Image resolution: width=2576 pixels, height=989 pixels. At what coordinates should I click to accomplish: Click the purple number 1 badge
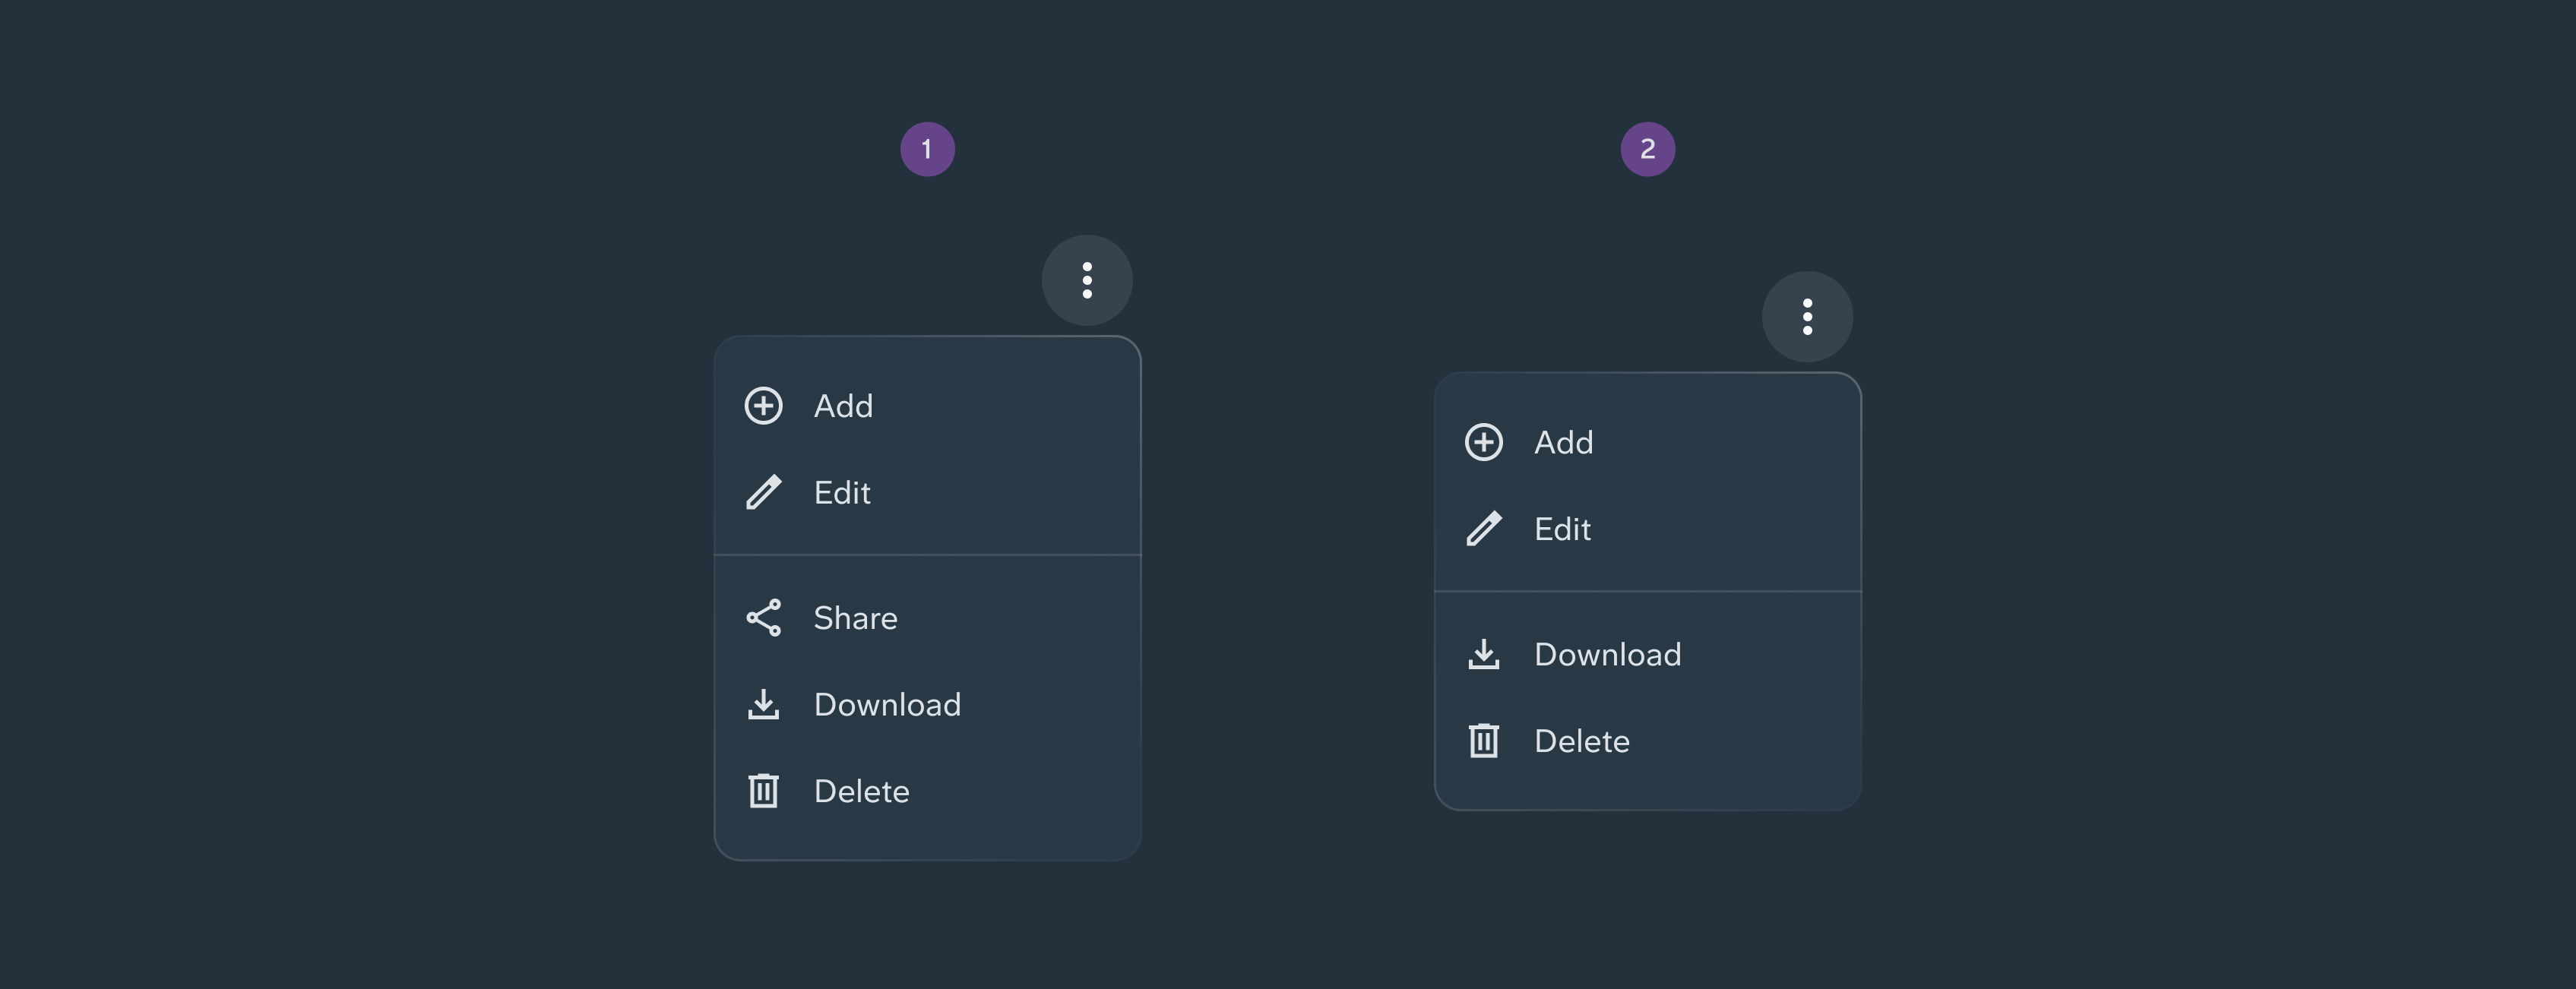point(927,150)
